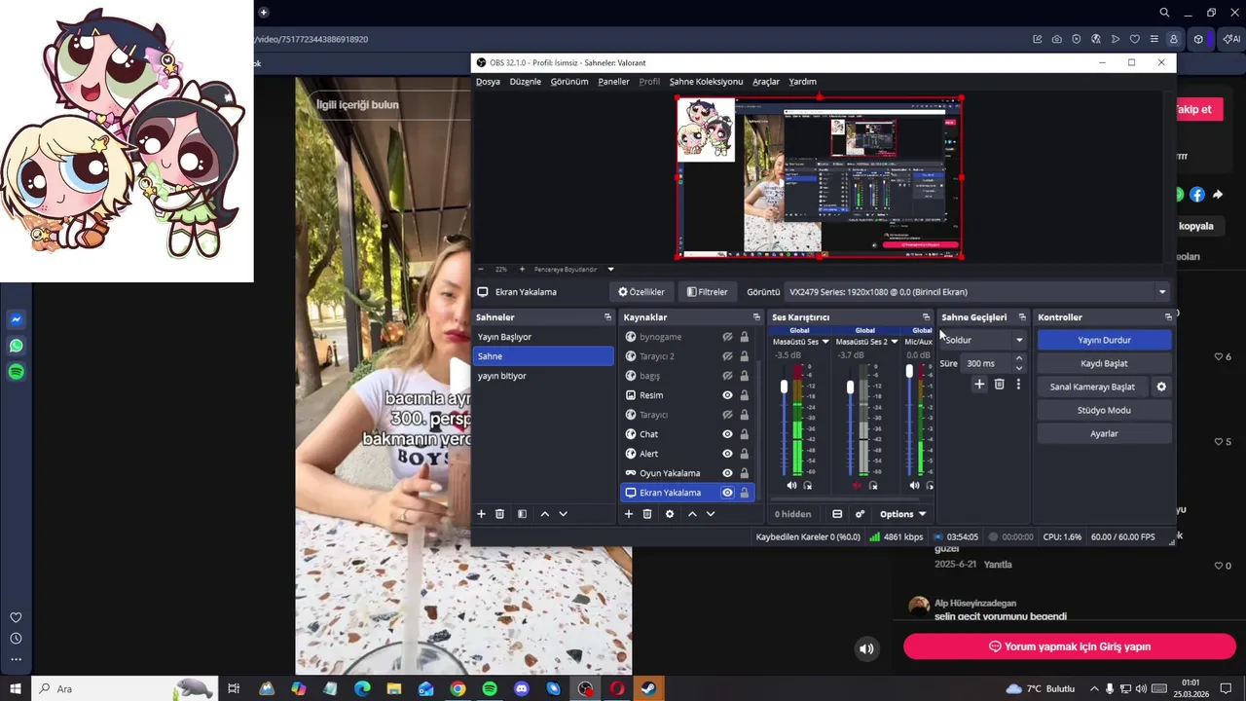
Task: Enable Stüdyo Modu button
Action: coord(1104,410)
